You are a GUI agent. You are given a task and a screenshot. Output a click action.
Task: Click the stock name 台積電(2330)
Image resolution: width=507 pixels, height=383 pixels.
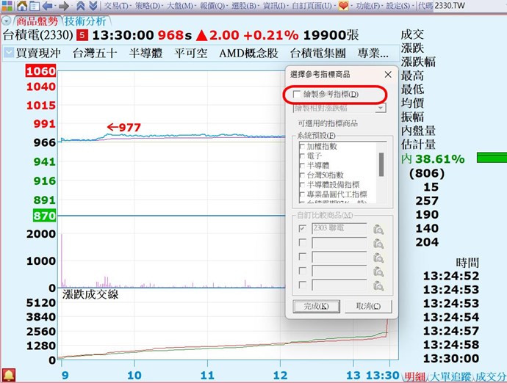click(x=38, y=35)
